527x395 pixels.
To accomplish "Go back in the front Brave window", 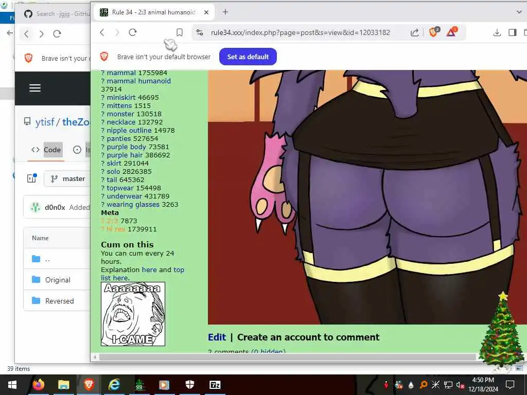I will 102,32.
